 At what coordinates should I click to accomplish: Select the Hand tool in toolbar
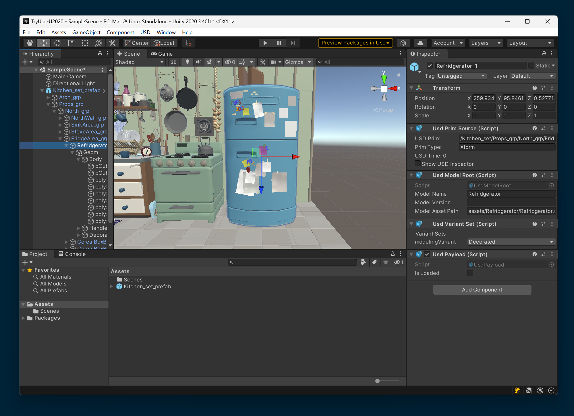pos(30,43)
